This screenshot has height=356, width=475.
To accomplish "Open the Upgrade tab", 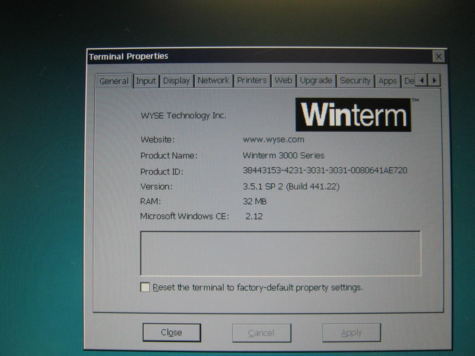I will 316,80.
